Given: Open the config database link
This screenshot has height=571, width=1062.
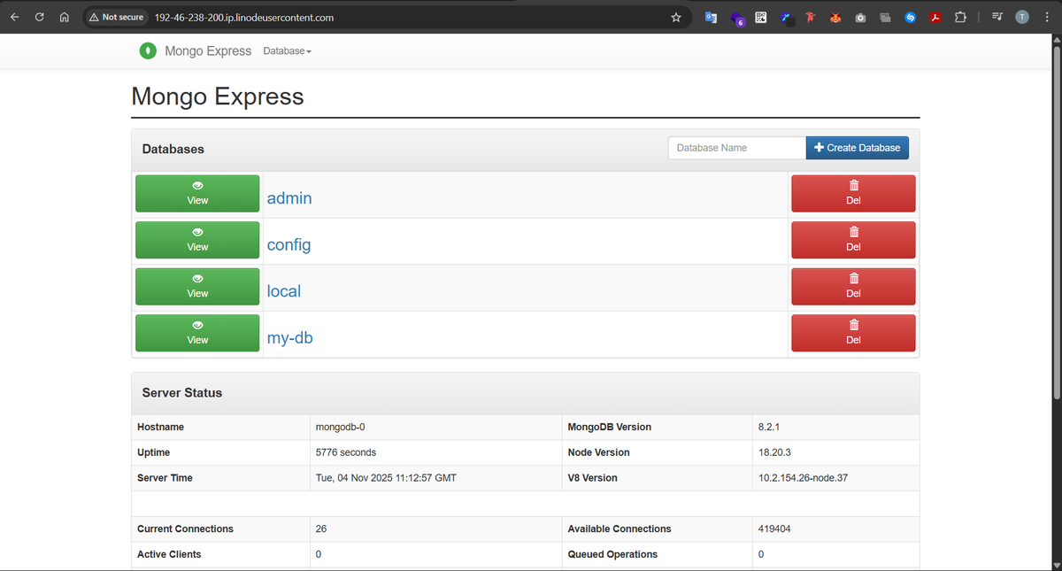Looking at the screenshot, I should (x=289, y=244).
